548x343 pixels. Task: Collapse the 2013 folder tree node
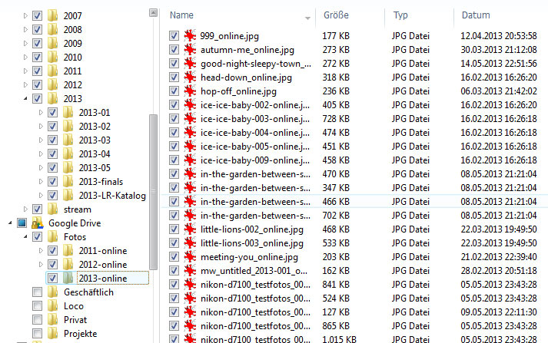coord(26,99)
